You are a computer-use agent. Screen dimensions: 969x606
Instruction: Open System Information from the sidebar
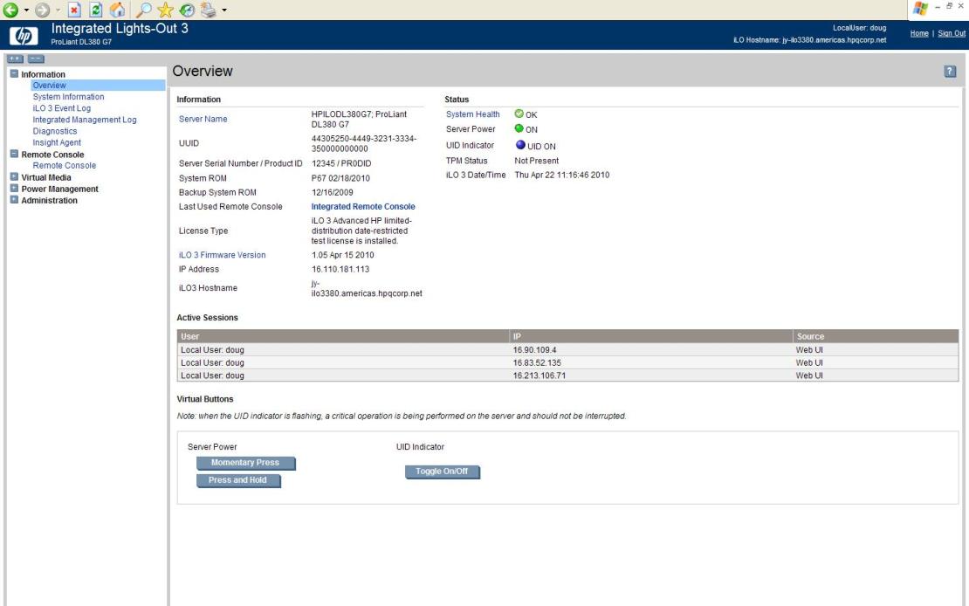(x=69, y=96)
